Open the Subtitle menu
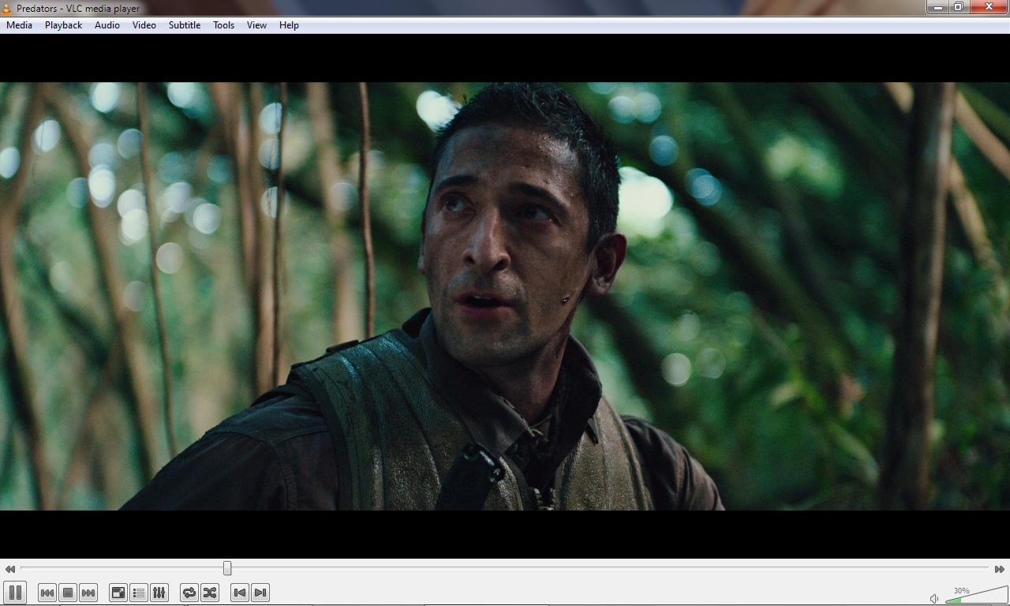 point(184,25)
